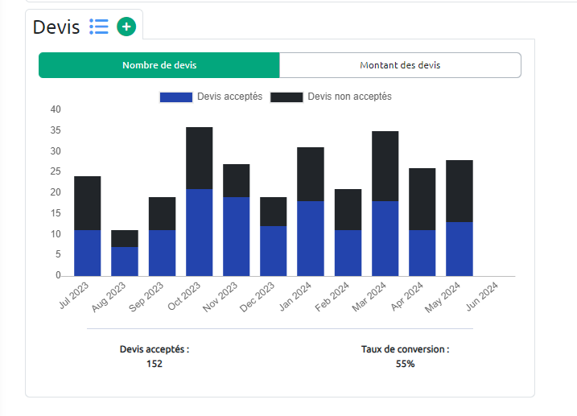This screenshot has height=416, width=577.
Task: Click the blue bar segment for Oct 2023
Action: pyautogui.click(x=199, y=233)
